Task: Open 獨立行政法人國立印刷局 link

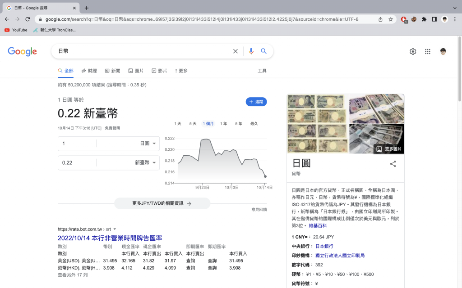Action: 340,256
